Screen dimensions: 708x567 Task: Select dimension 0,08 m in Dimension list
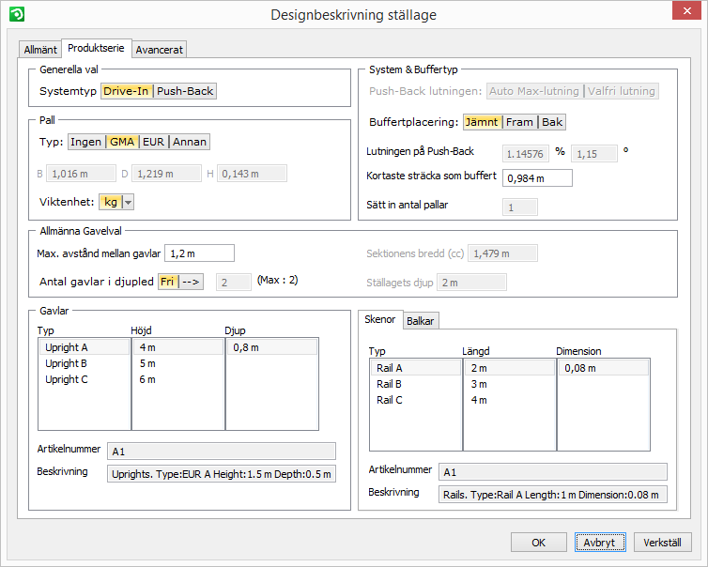[604, 368]
